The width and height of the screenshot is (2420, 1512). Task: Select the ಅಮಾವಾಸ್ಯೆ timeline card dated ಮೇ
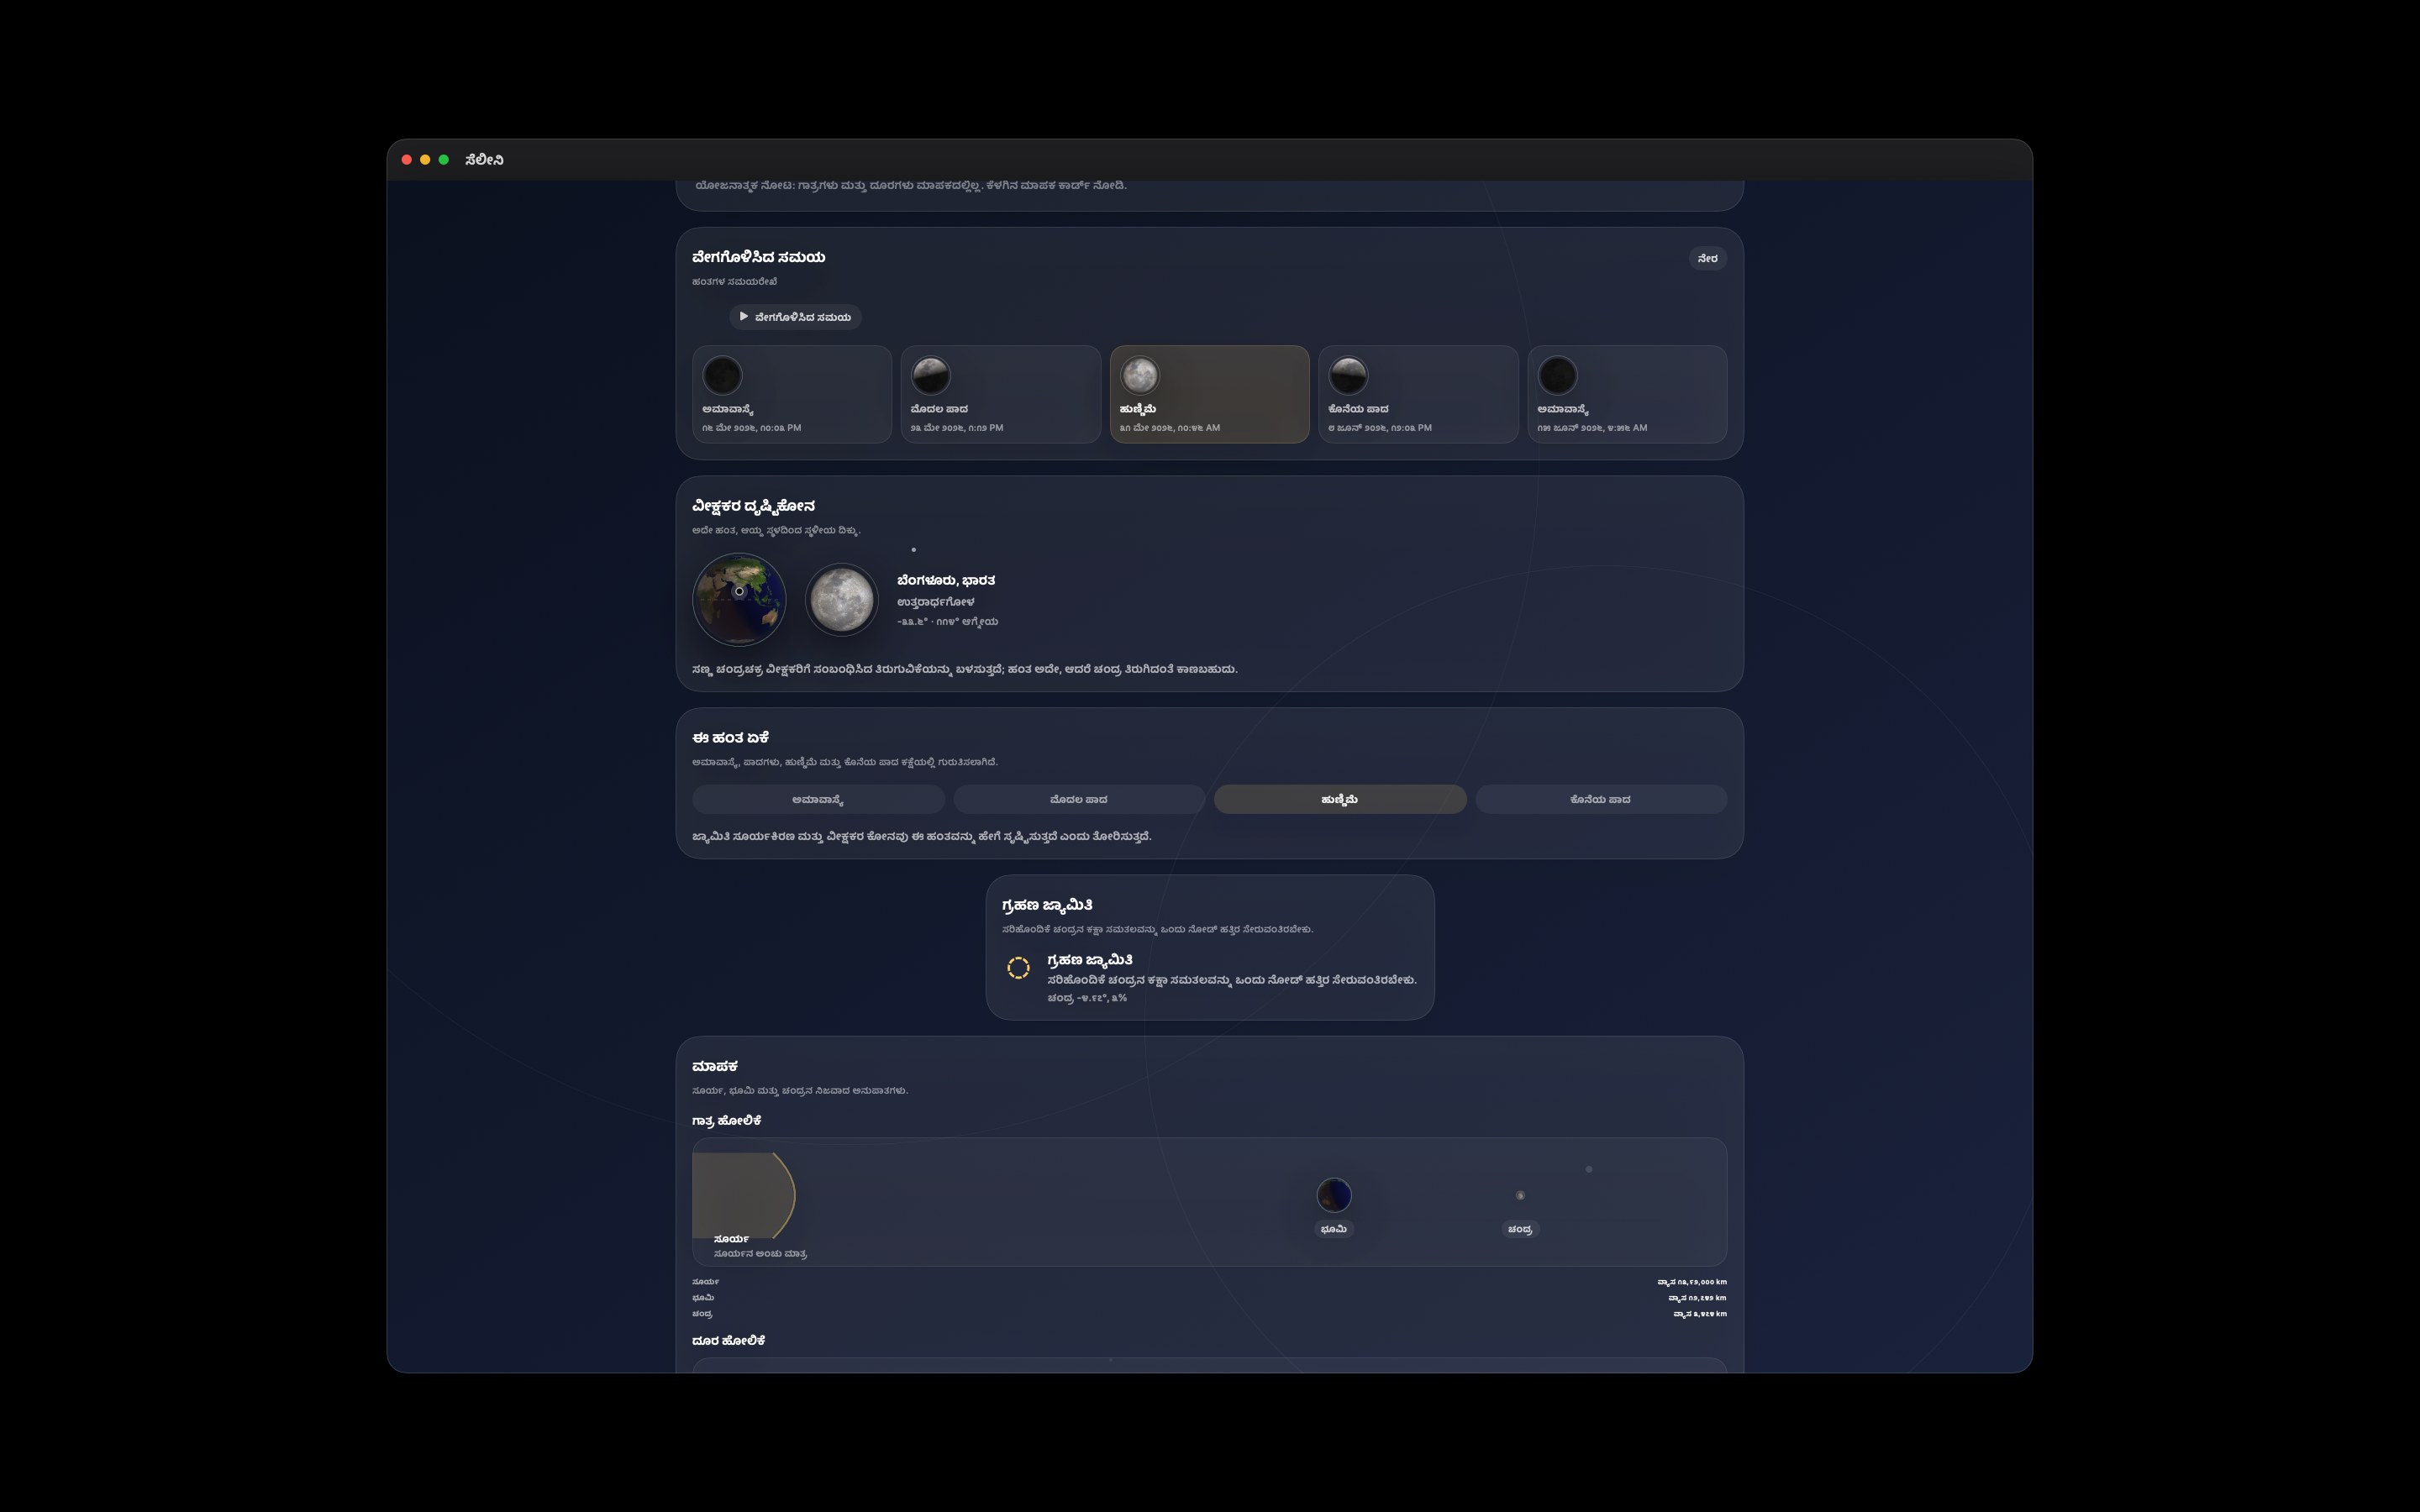792,394
